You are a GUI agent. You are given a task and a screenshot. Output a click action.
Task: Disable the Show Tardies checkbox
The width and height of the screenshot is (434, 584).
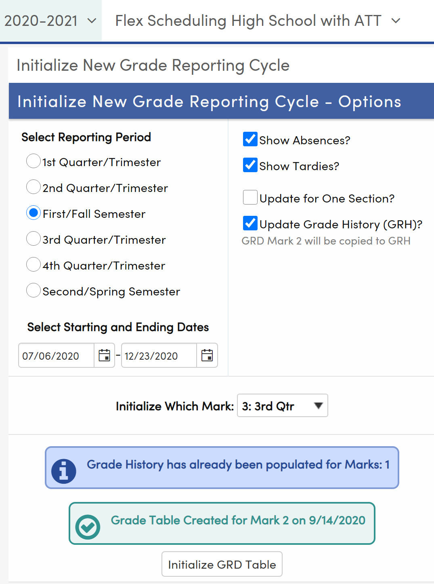[250, 165]
